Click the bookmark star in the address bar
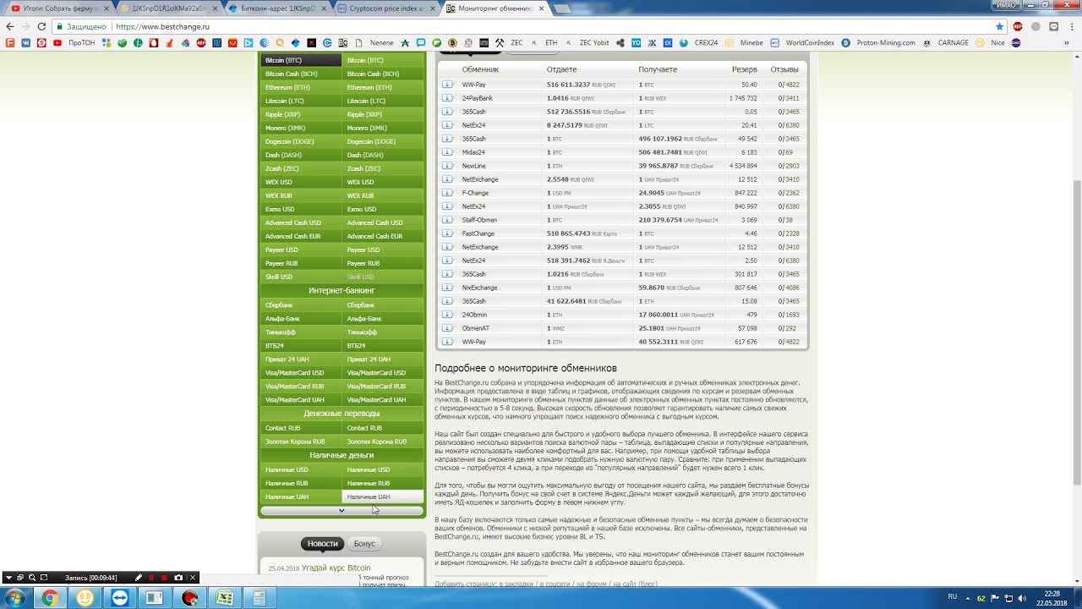The image size is (1082, 609). [x=999, y=26]
